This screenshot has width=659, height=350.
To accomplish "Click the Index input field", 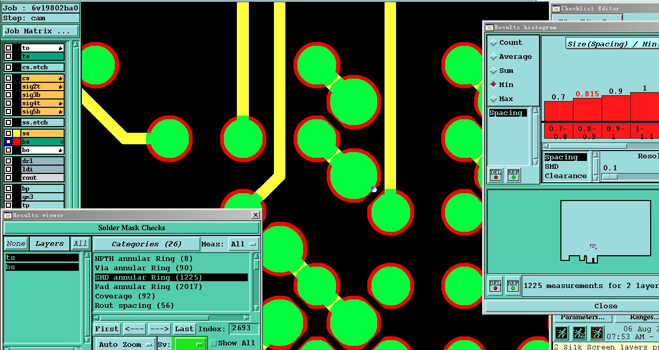I will coord(244,328).
